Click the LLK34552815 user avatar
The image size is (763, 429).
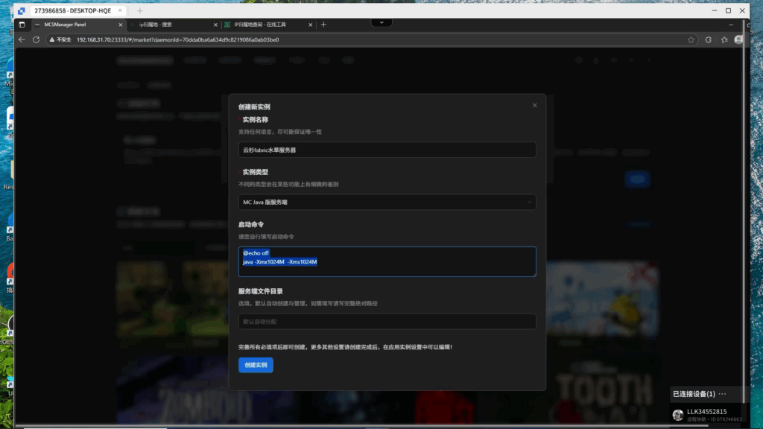pos(678,415)
